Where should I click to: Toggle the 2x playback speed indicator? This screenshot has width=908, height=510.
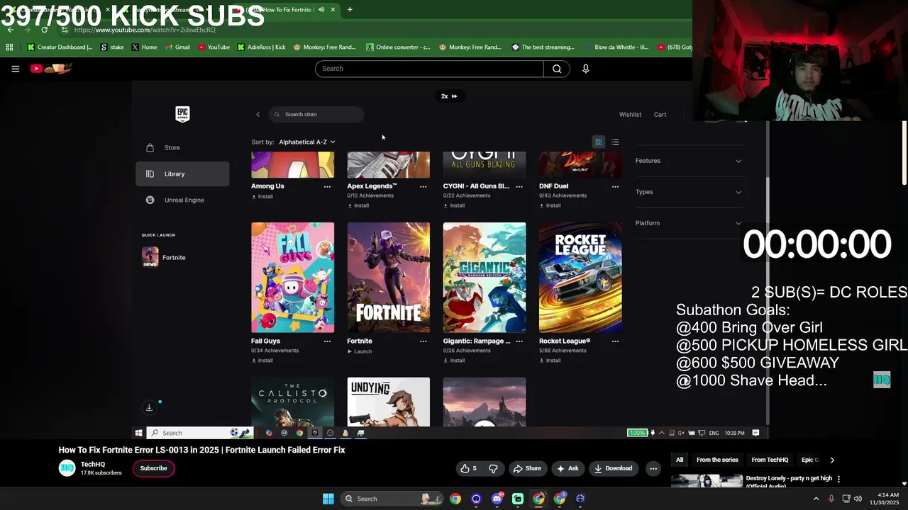[449, 96]
